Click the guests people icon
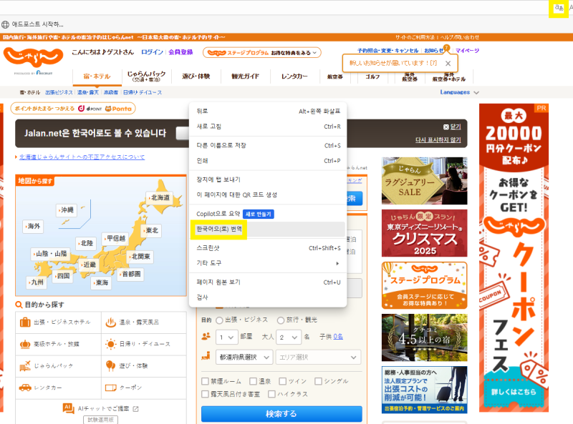Image resolution: width=573 pixels, height=424 pixels. 206,337
